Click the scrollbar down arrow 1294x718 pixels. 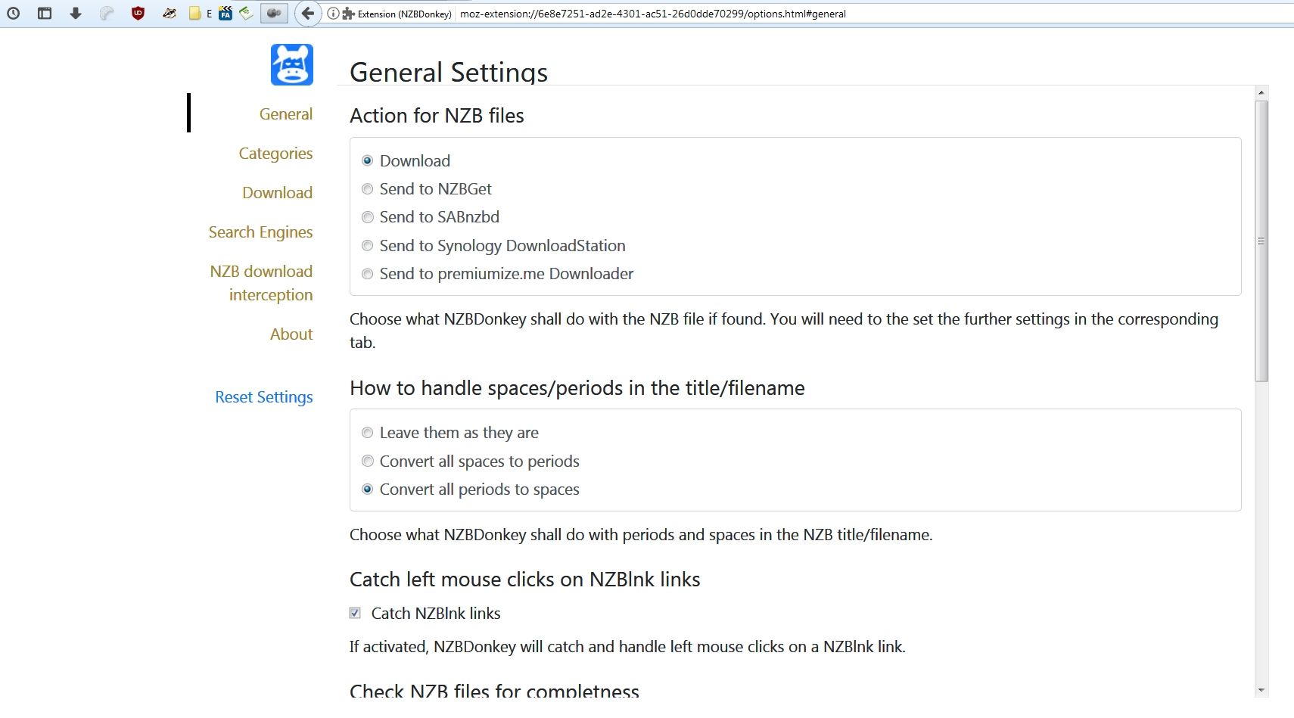pyautogui.click(x=1261, y=690)
